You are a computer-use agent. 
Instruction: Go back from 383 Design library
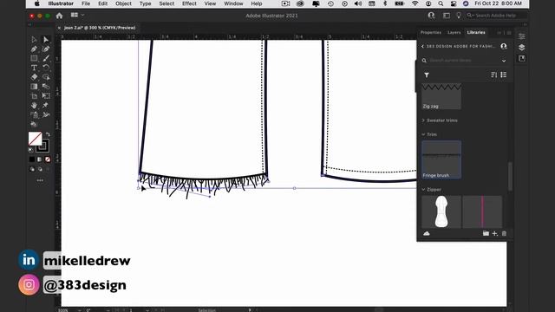coord(422,46)
